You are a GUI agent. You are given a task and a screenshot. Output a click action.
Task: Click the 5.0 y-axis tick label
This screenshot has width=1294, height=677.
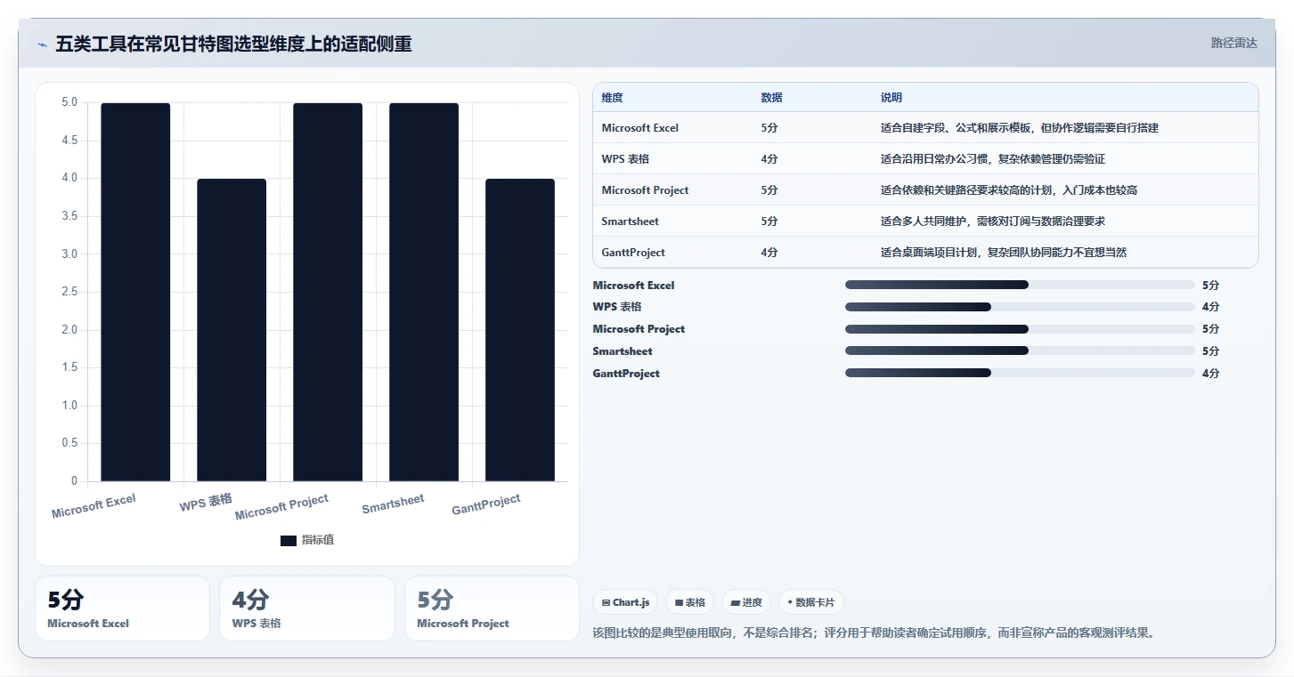69,102
